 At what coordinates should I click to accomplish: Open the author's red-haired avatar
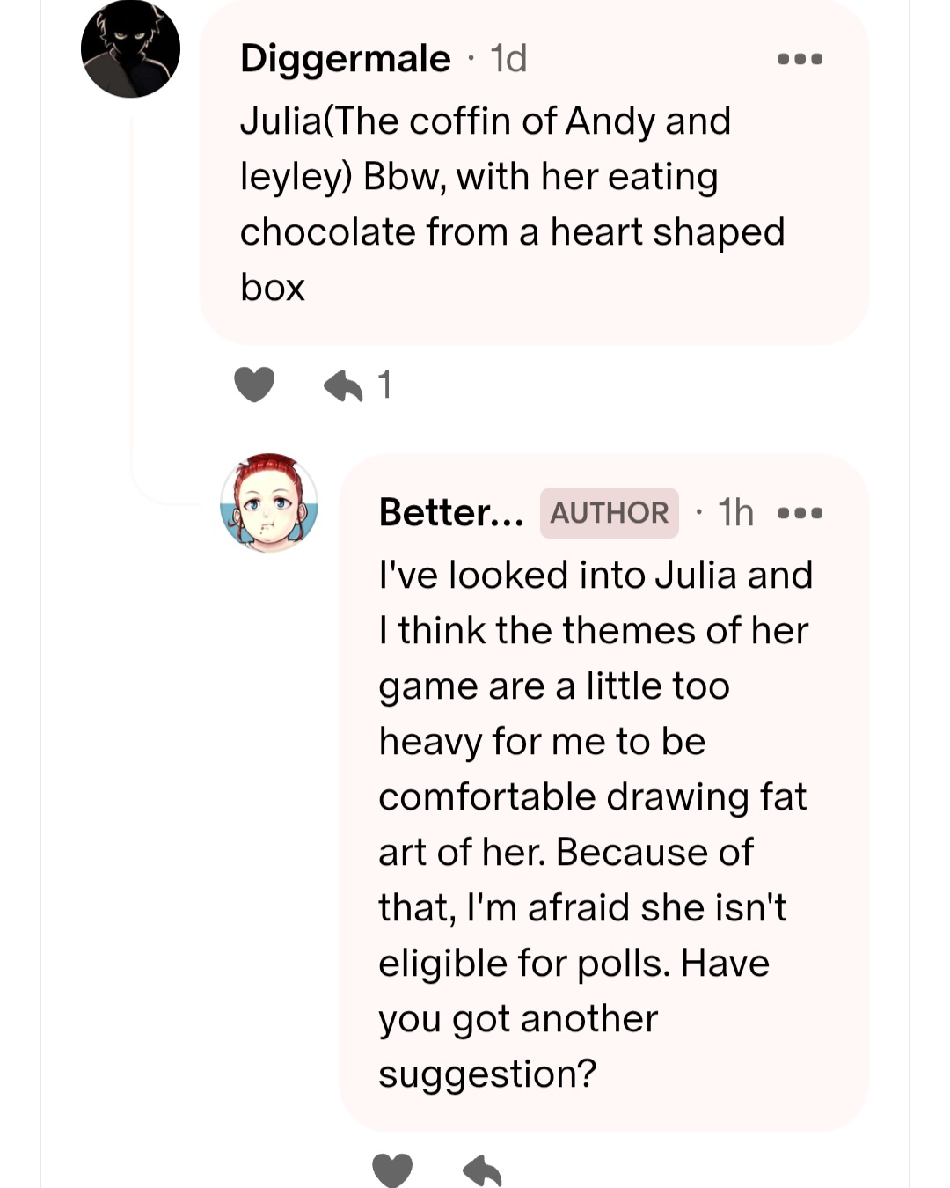pyautogui.click(x=269, y=502)
